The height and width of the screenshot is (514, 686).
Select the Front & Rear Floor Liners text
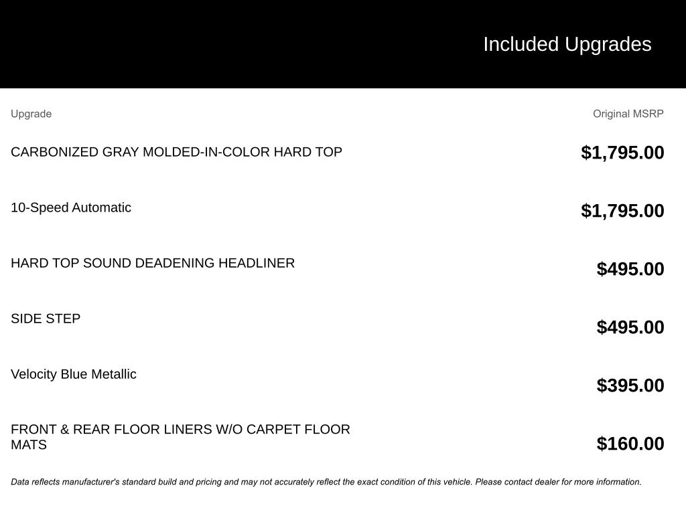[x=180, y=430]
